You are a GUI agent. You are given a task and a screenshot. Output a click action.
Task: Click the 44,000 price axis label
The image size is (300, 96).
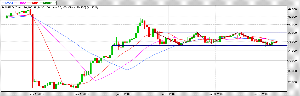click(293, 9)
